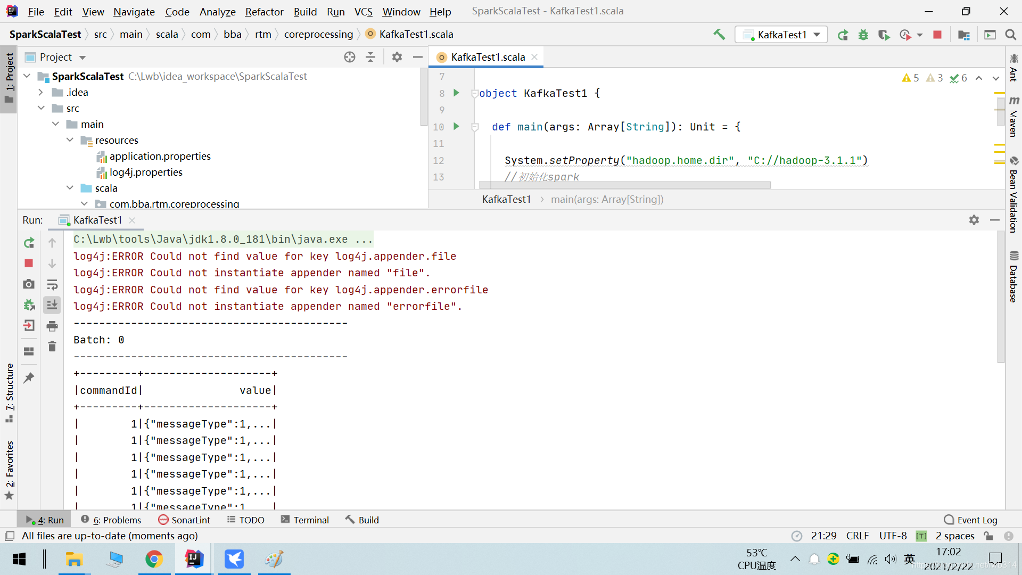
Task: Switch to the Terminal tool tab
Action: point(305,520)
